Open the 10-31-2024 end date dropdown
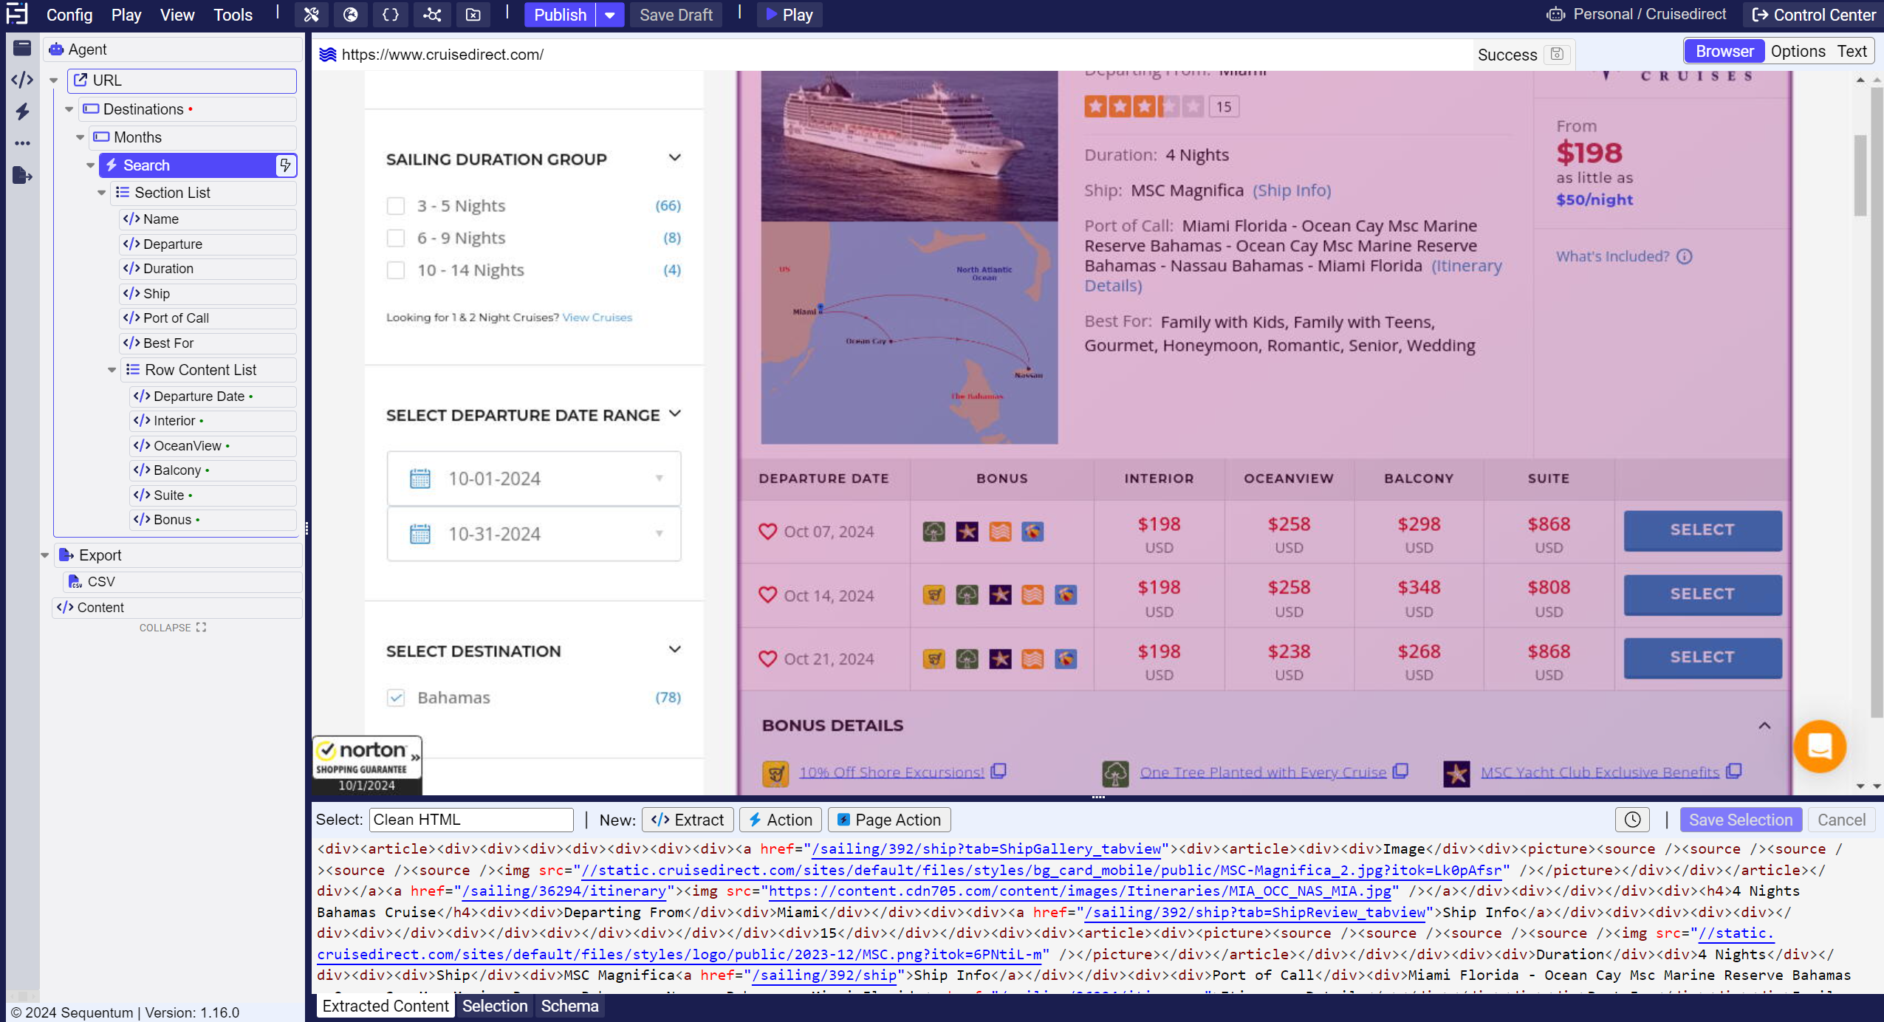Viewport: 1884px width, 1022px height. pos(659,534)
